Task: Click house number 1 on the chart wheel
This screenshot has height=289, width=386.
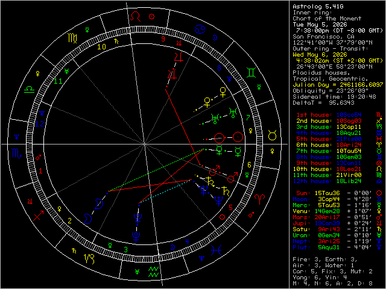Action: point(40,171)
